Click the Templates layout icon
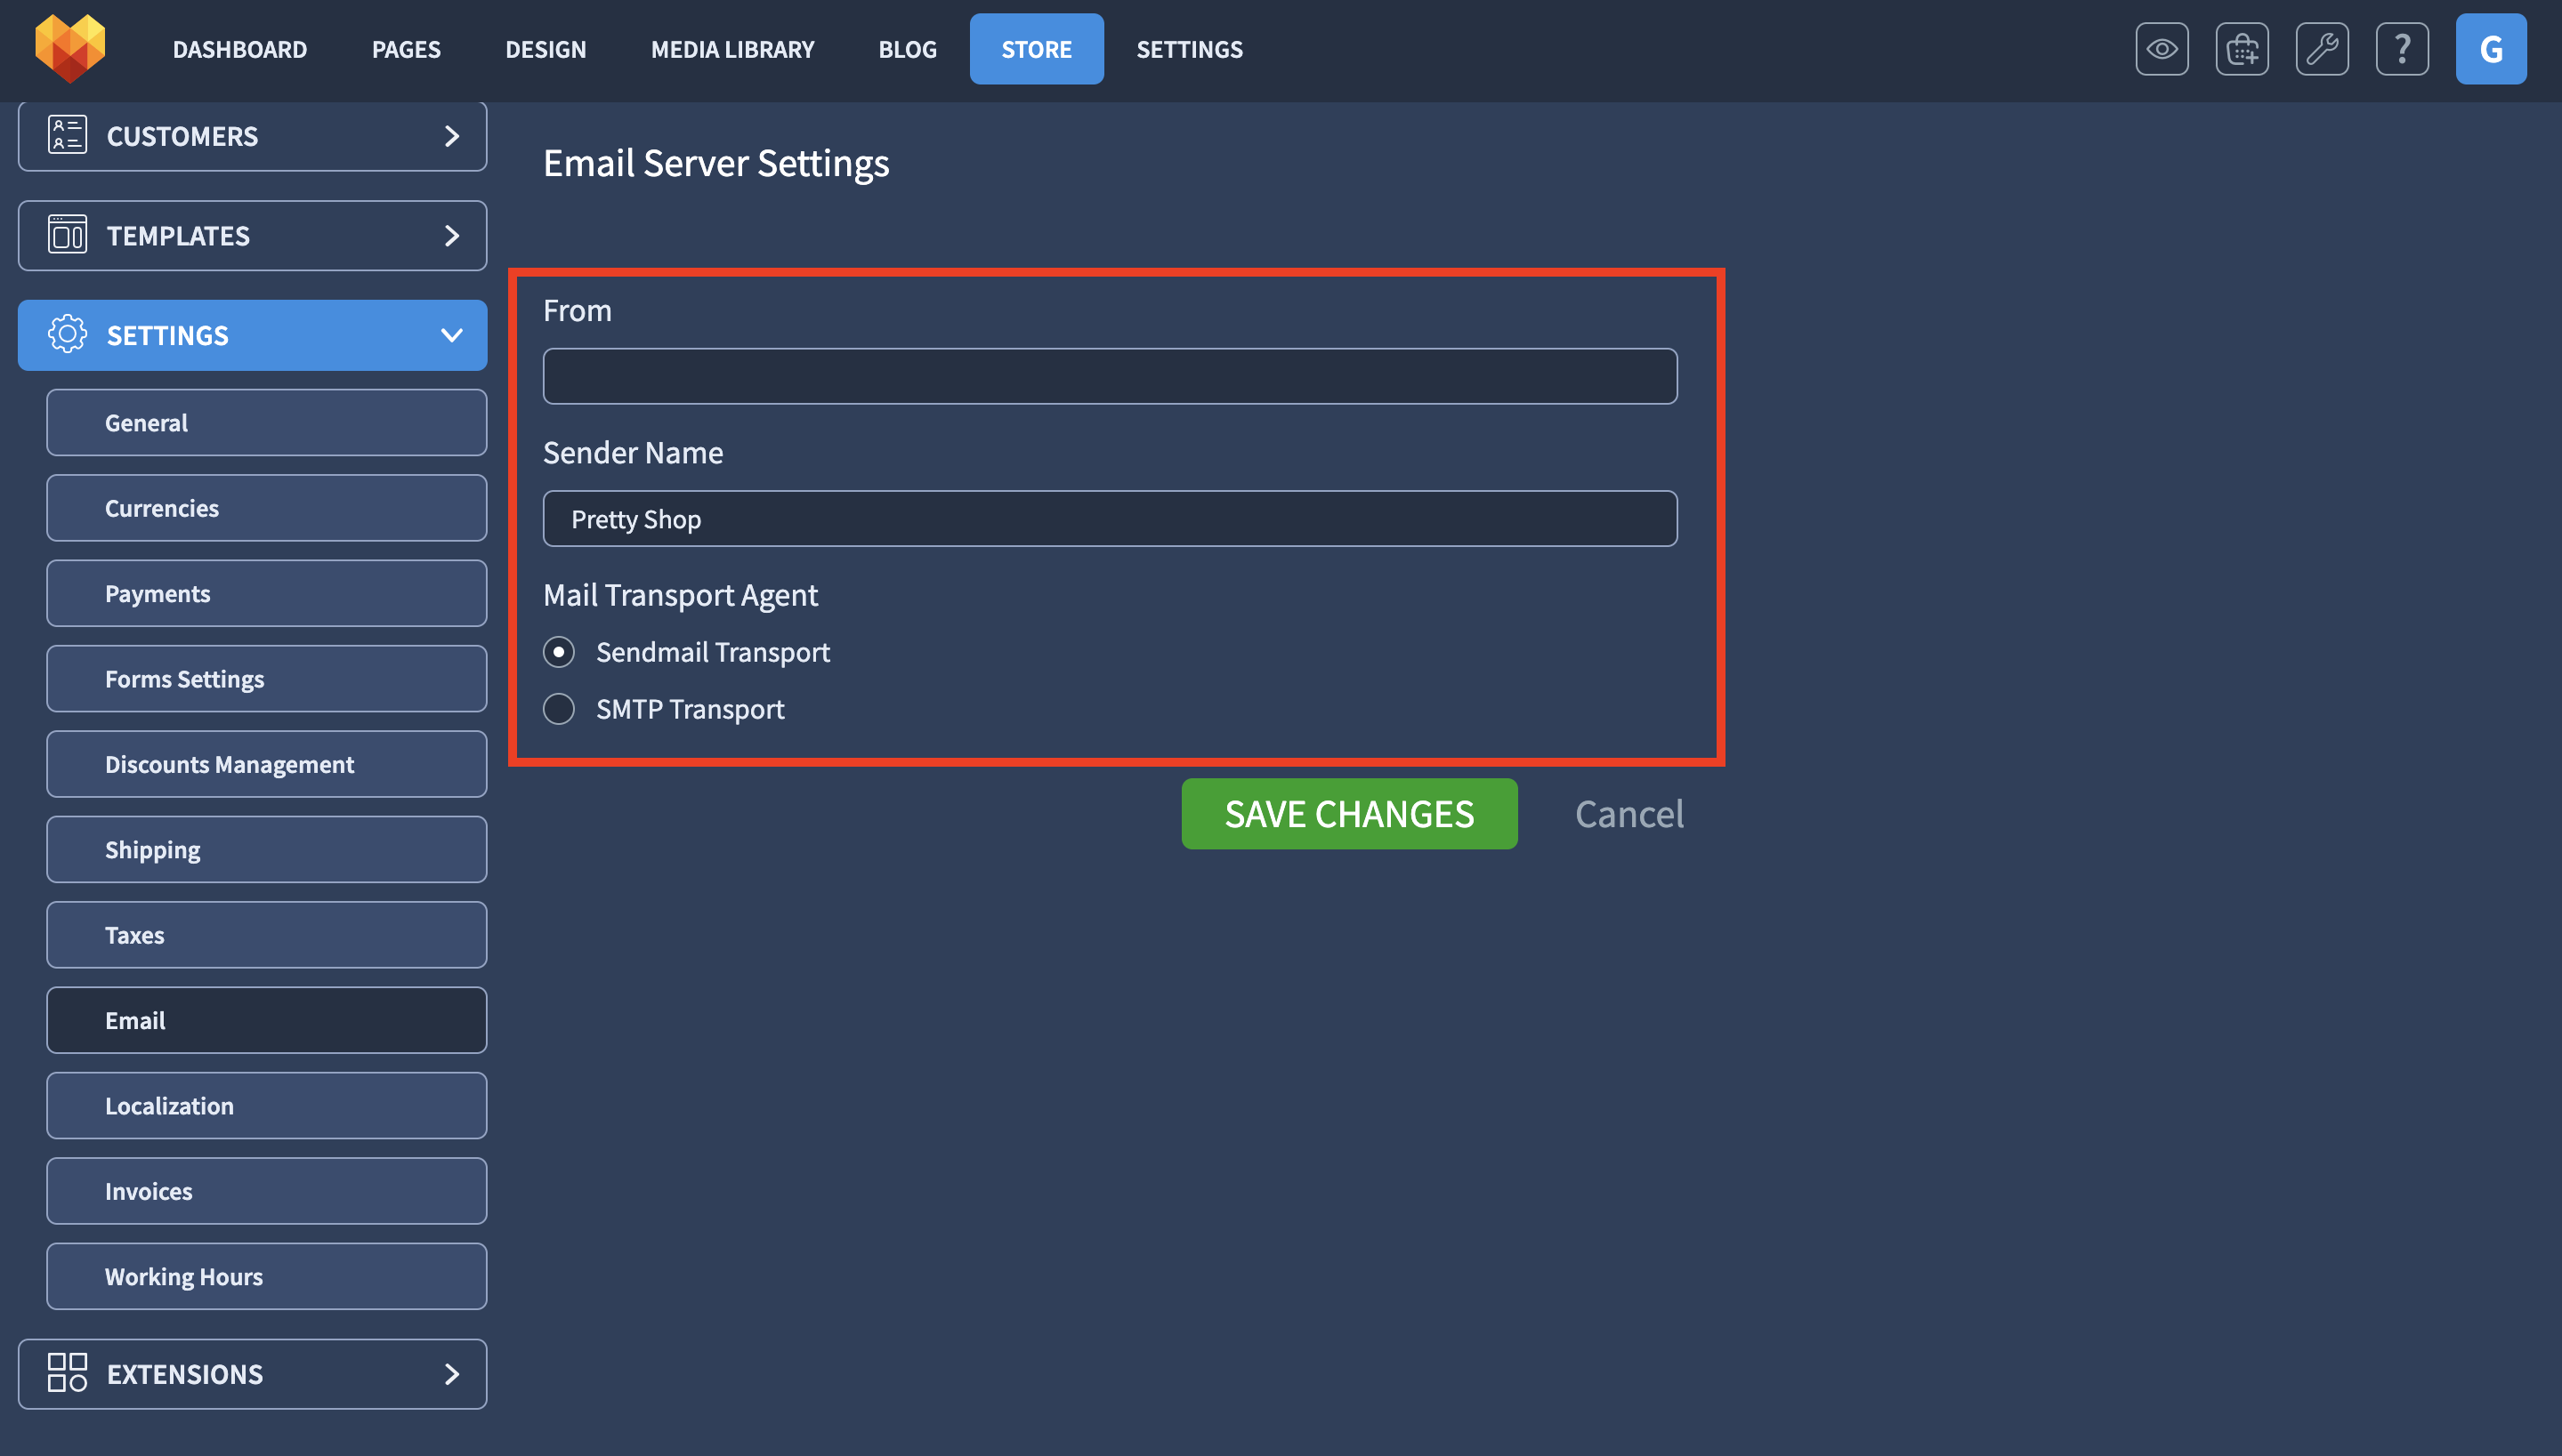This screenshot has width=2562, height=1456. point(67,235)
